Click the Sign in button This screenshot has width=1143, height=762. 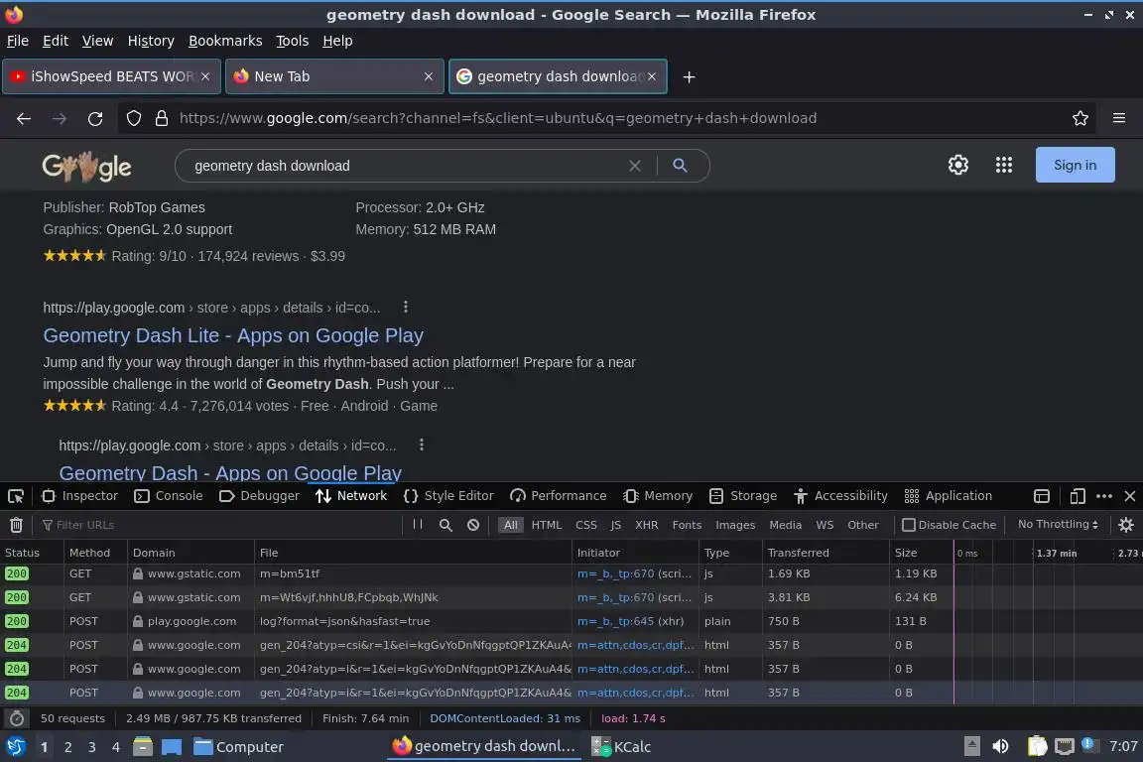tap(1076, 165)
